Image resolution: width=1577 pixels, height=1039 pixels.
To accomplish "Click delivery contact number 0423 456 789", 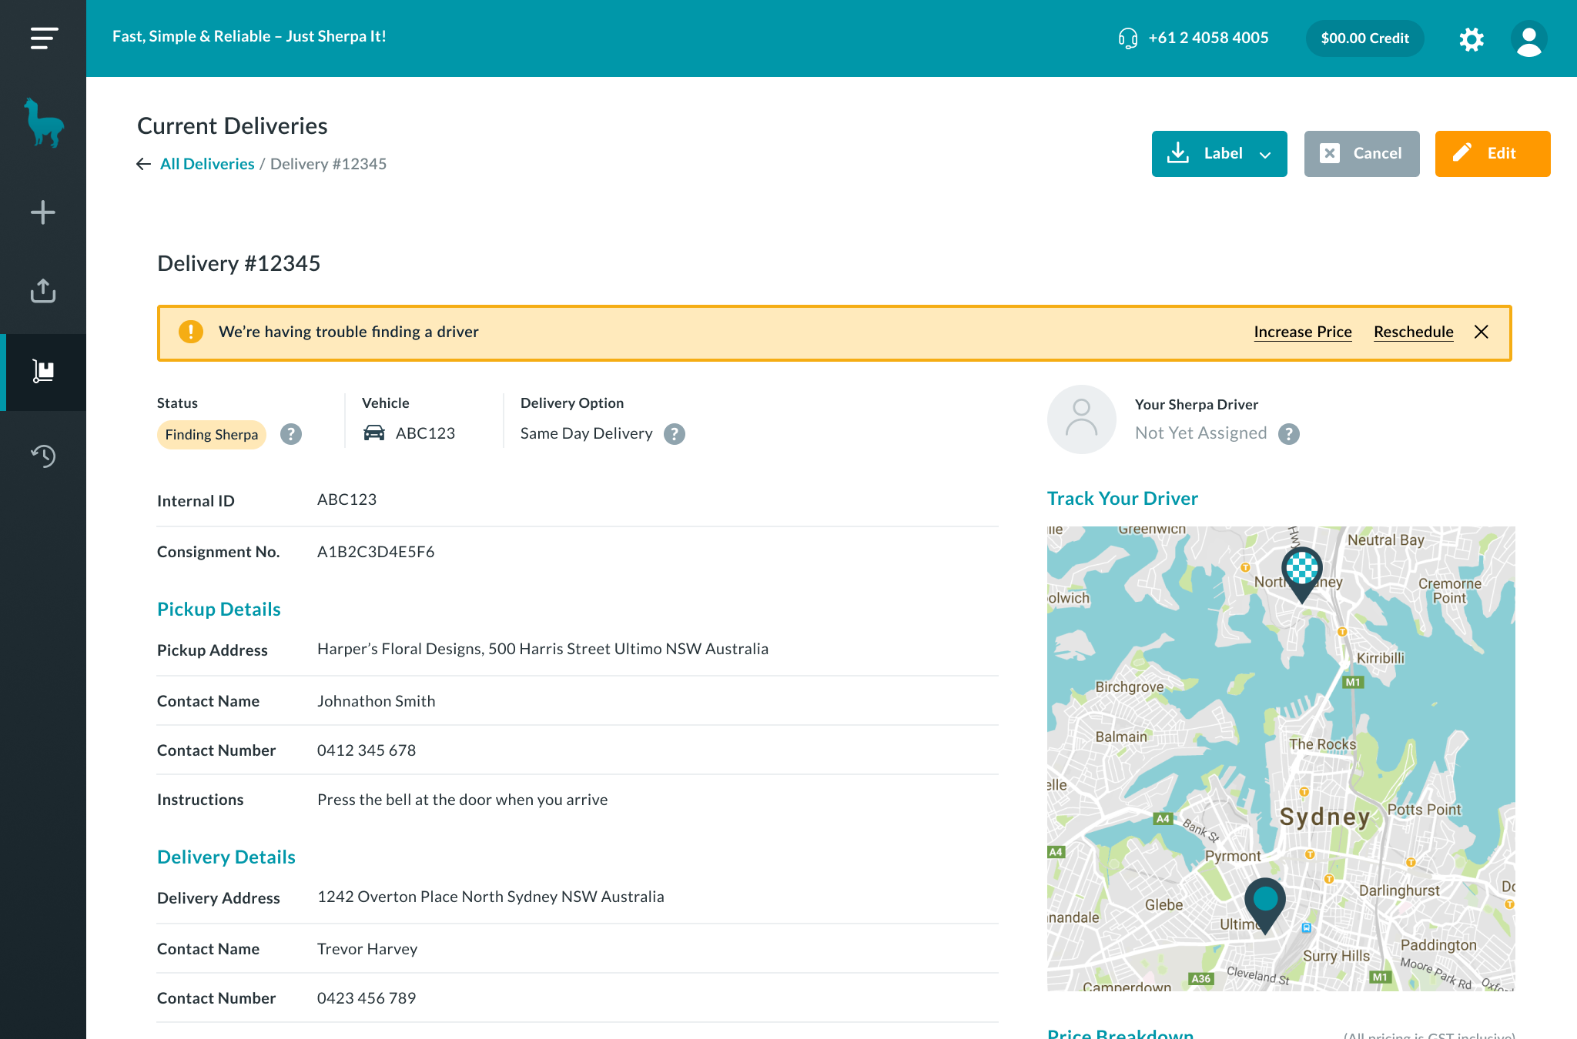I will coord(367,998).
